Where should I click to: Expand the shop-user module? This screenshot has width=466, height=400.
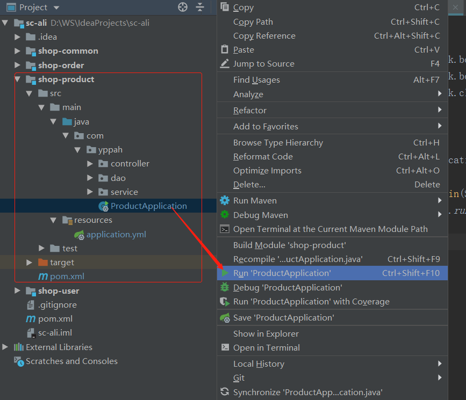tap(17, 290)
